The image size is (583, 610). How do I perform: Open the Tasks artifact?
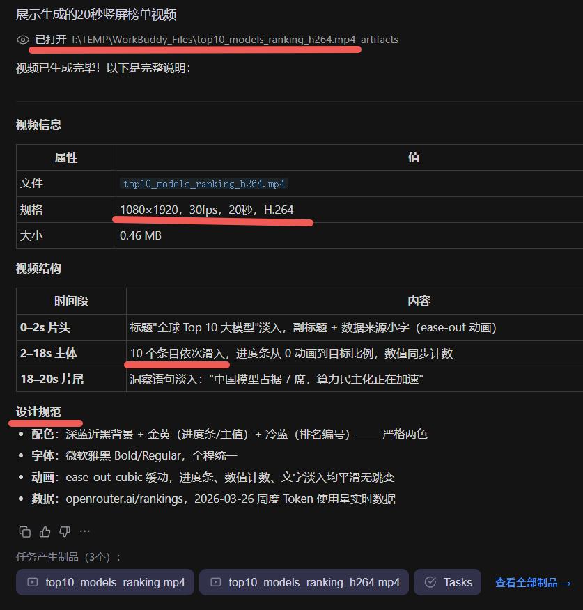click(x=446, y=582)
